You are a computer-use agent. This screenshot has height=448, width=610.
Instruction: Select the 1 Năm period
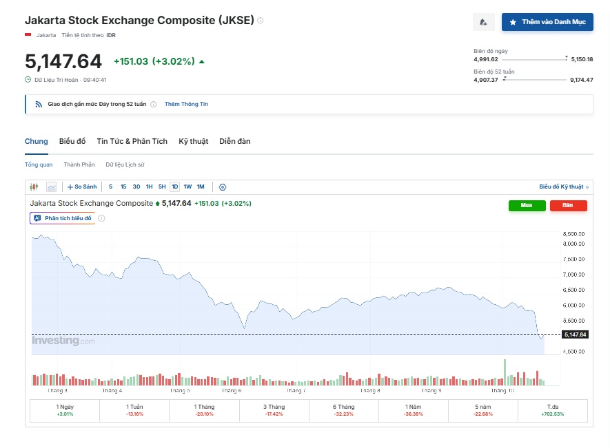pyautogui.click(x=413, y=410)
